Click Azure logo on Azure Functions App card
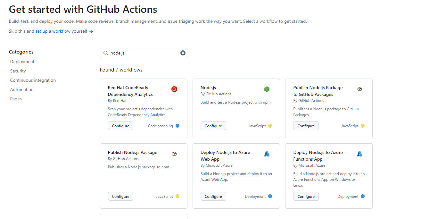Viewport: 421px width, 219px height. click(x=359, y=154)
